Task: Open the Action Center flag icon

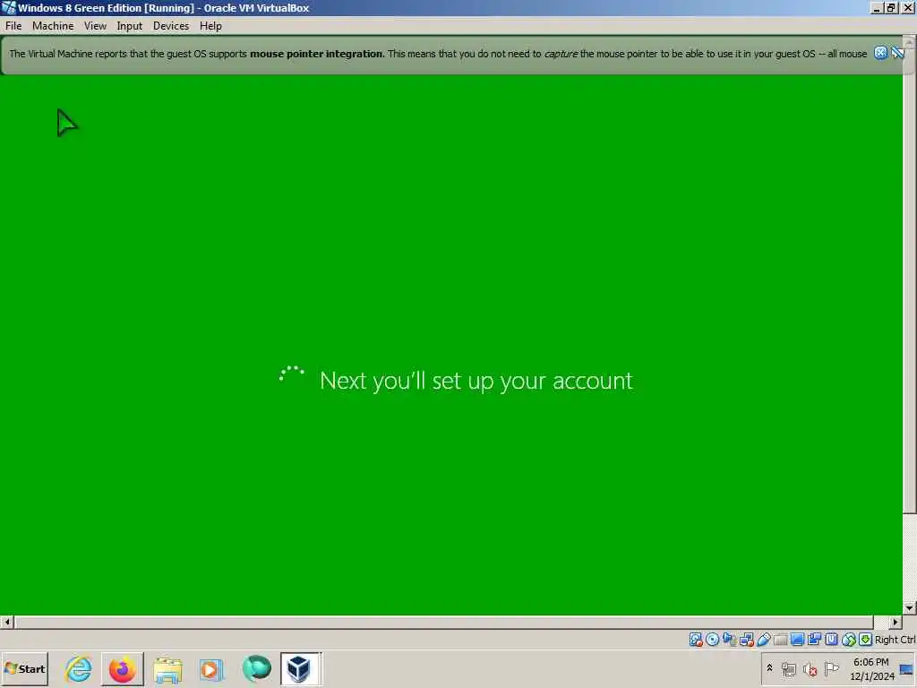Action: [x=831, y=668]
